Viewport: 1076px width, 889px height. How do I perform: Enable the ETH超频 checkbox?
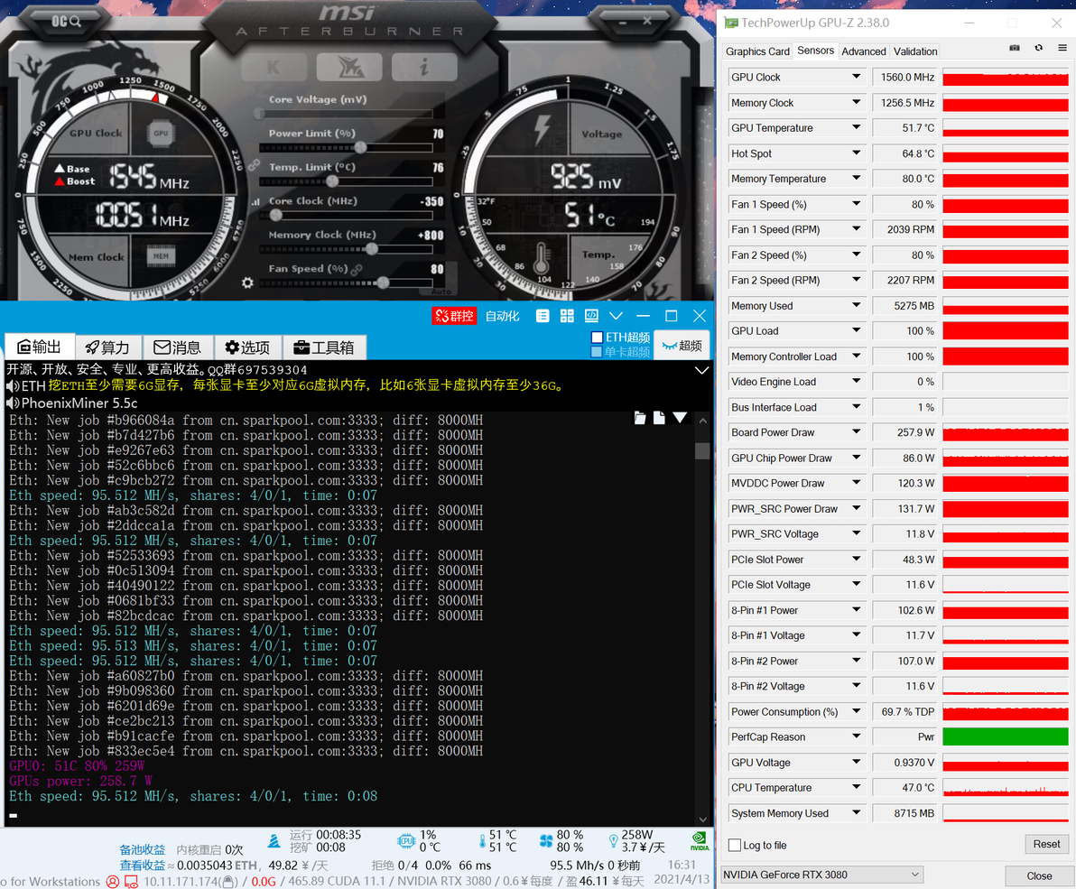(597, 337)
